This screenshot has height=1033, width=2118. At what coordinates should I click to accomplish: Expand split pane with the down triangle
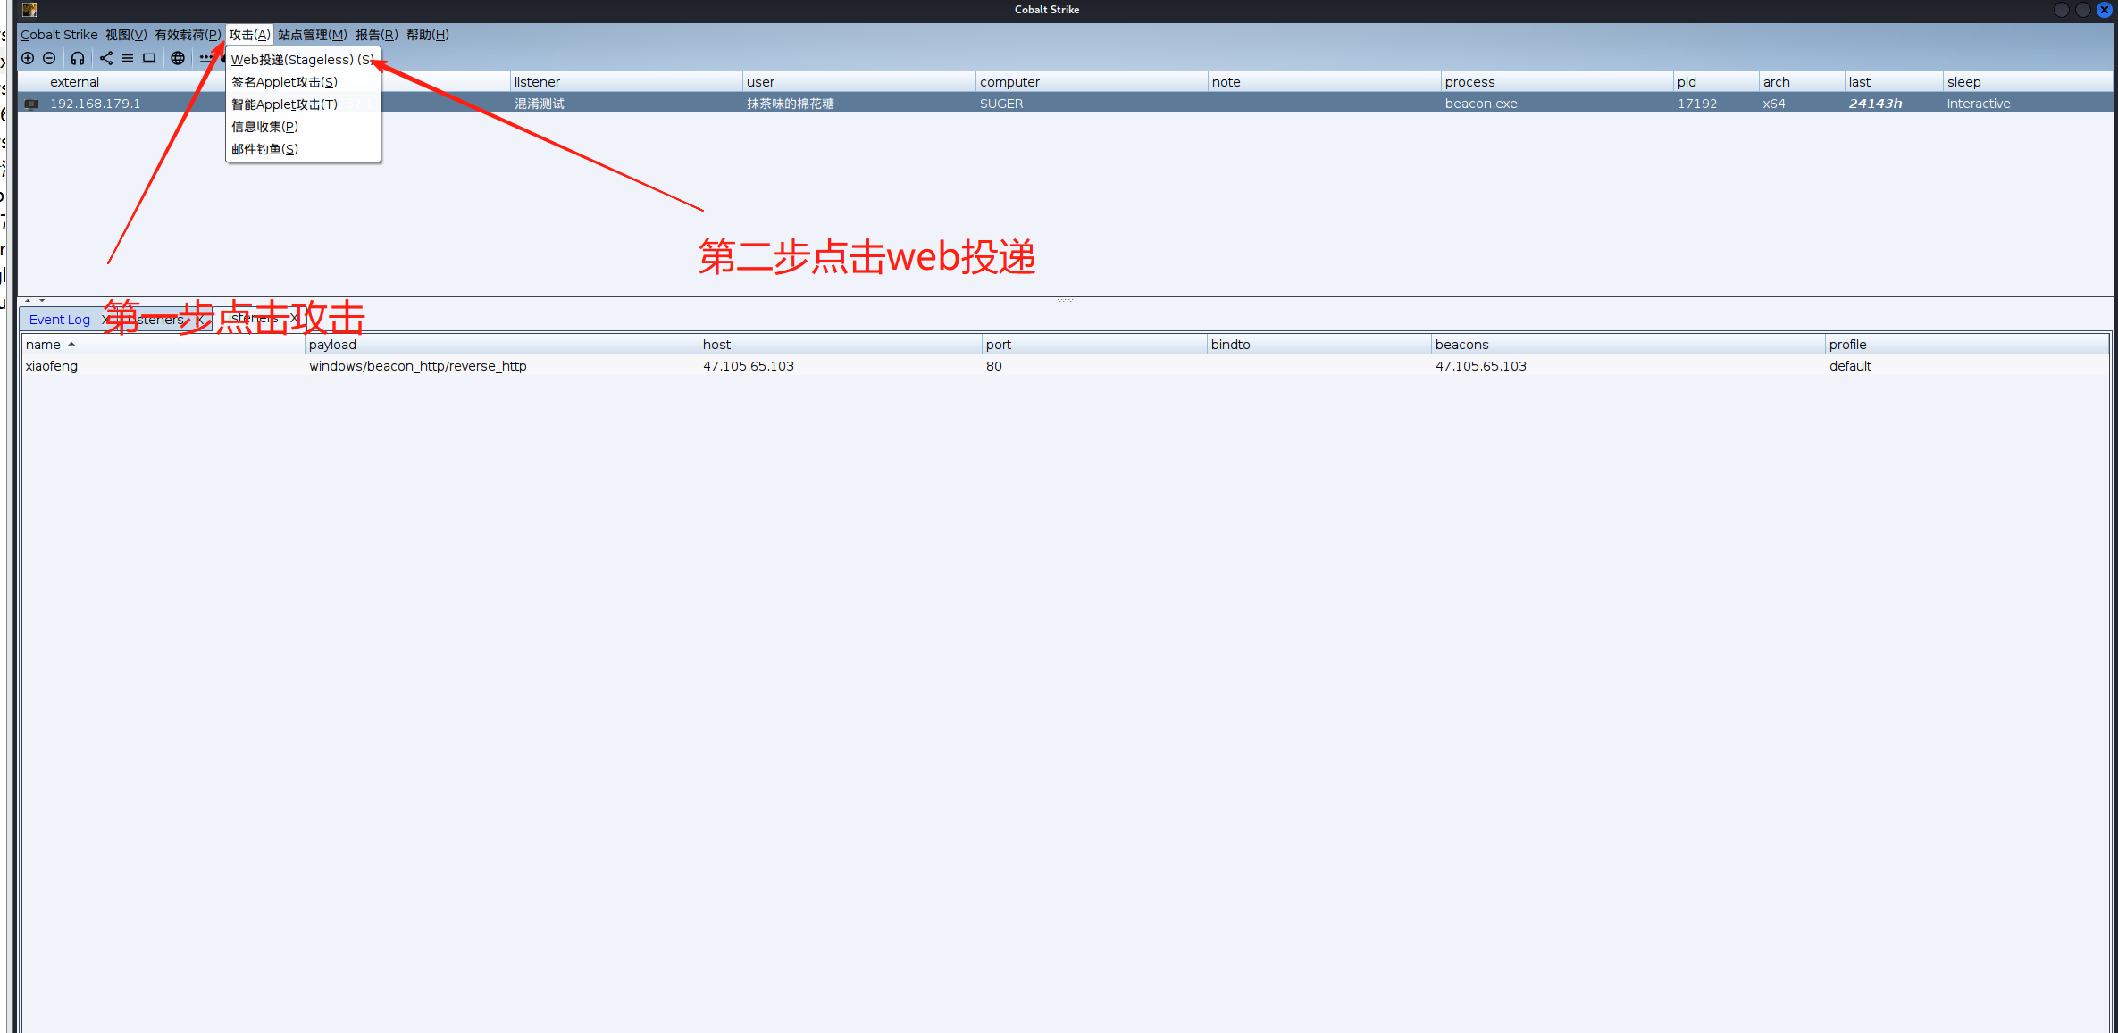click(42, 301)
